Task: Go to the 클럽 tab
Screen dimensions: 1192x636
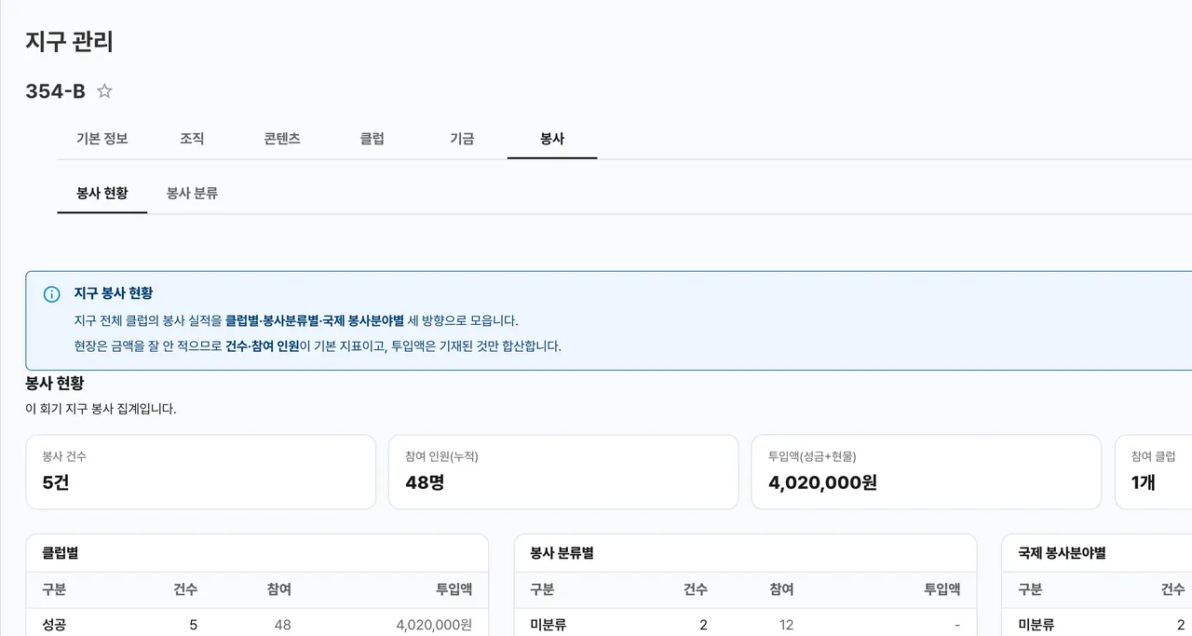Action: 372,139
